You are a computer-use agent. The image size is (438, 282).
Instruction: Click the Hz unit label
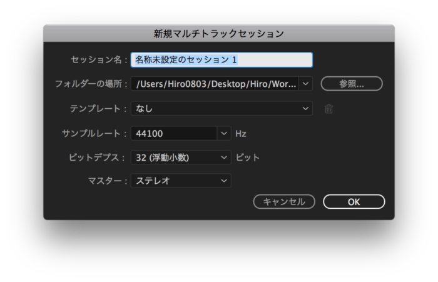coord(241,134)
